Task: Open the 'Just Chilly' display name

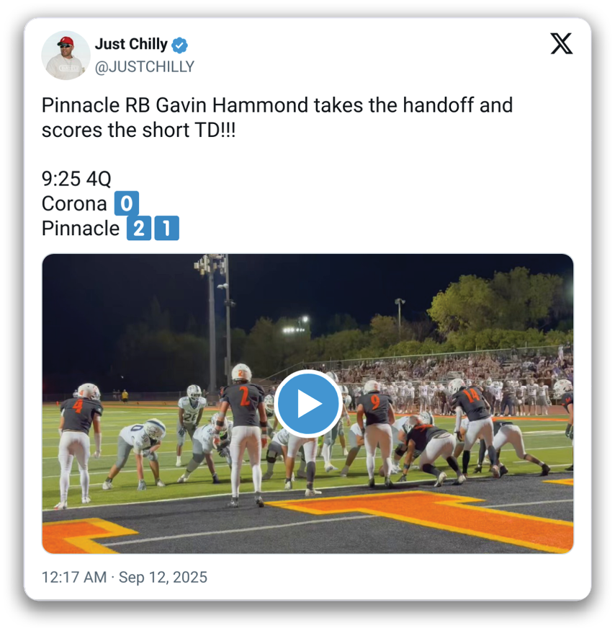Action: point(131,44)
